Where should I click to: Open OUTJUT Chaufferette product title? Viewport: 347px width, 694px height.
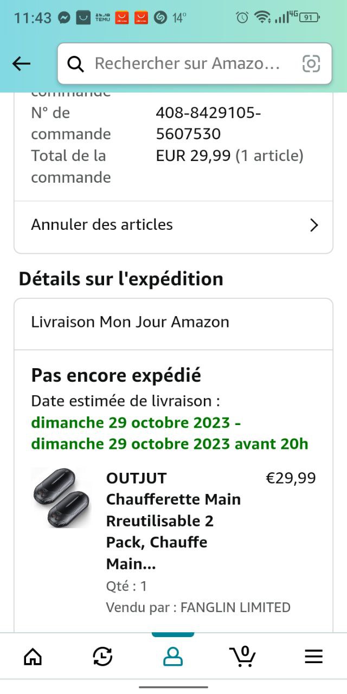pyautogui.click(x=173, y=520)
